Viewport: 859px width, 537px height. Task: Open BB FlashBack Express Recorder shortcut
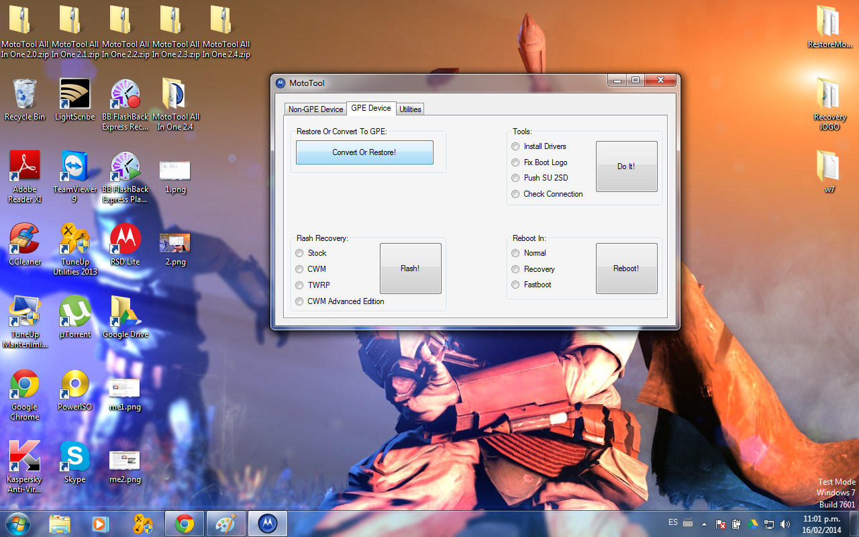tap(125, 104)
